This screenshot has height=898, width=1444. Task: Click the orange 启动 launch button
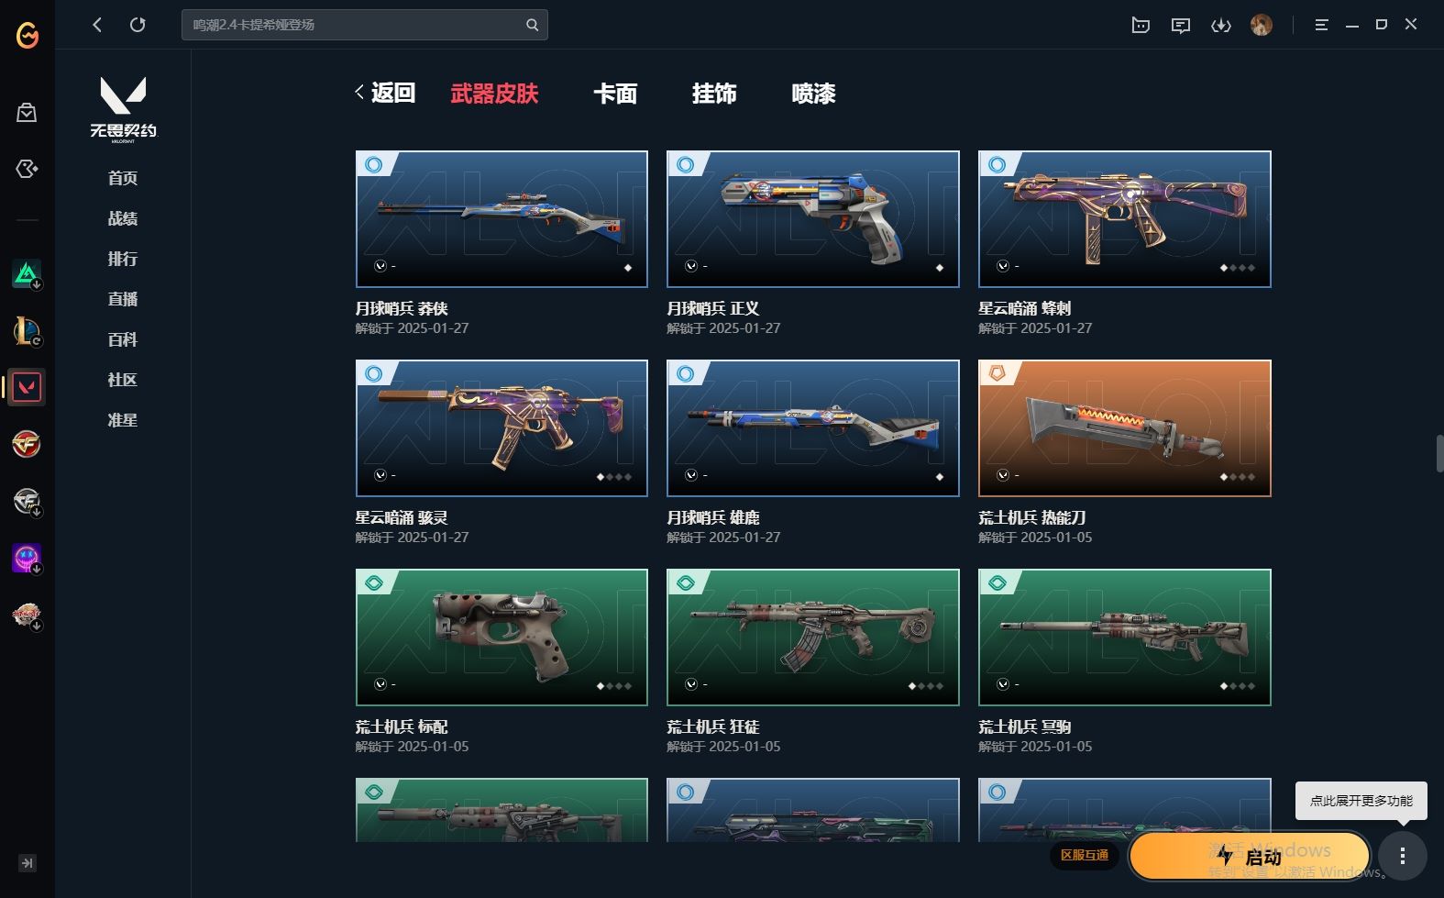[1250, 857]
